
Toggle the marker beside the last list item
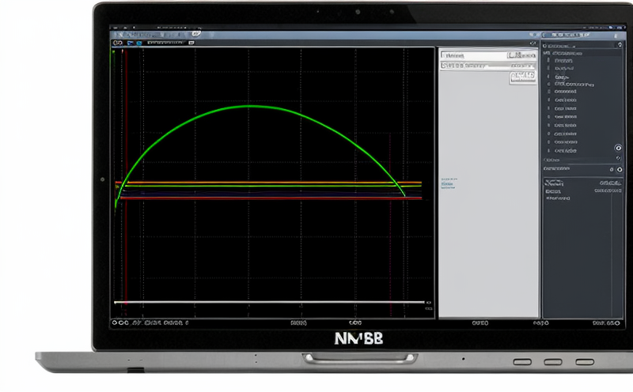pos(549,150)
